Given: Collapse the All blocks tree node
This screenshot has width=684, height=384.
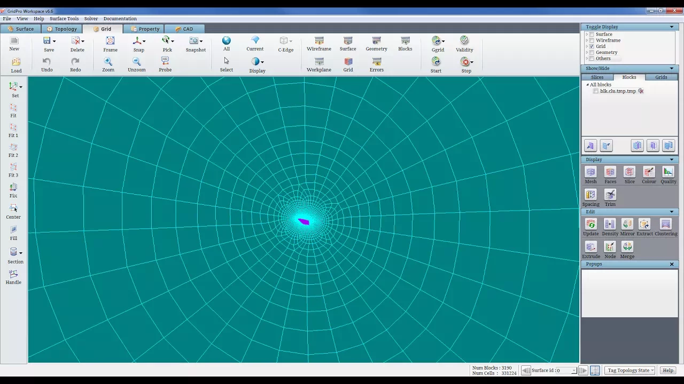Looking at the screenshot, I should [x=587, y=85].
